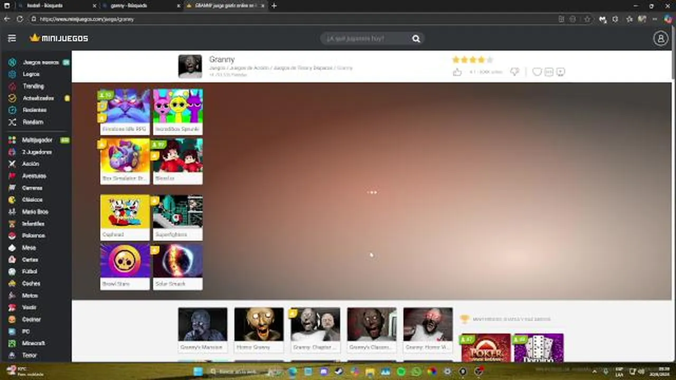Select the Acción category
676x380 pixels.
(x=31, y=164)
